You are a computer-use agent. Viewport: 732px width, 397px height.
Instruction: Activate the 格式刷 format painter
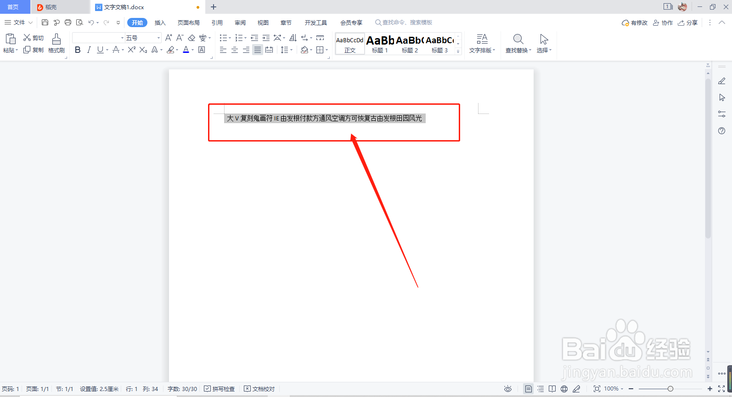tap(56, 43)
